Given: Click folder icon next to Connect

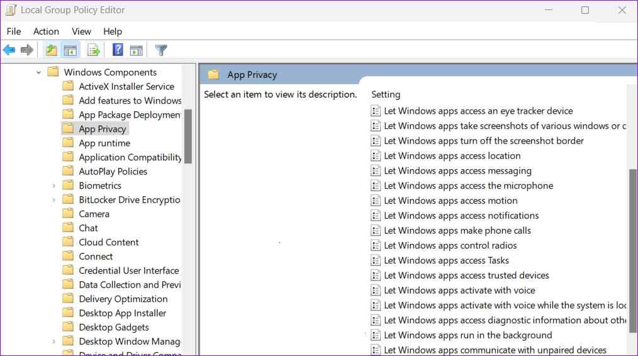Looking at the screenshot, I should (x=68, y=256).
